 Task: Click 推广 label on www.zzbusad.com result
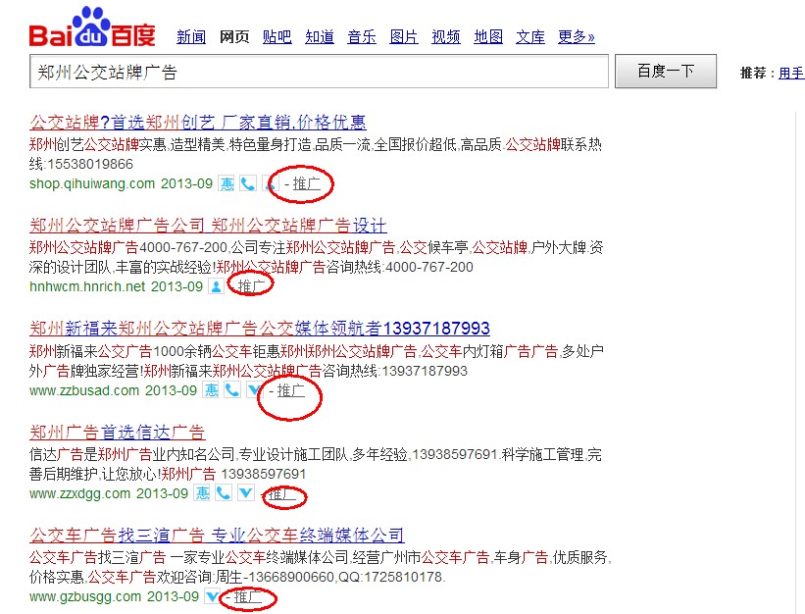pyautogui.click(x=291, y=390)
